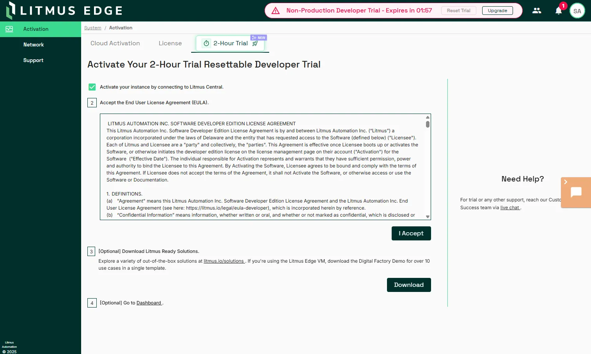The height and width of the screenshot is (354, 591).
Task: Click the 'Need Help?' heading
Action: click(522, 179)
